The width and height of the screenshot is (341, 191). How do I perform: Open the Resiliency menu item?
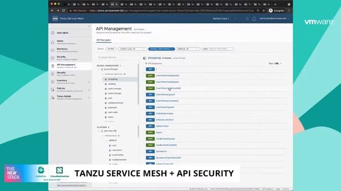coord(70,50)
